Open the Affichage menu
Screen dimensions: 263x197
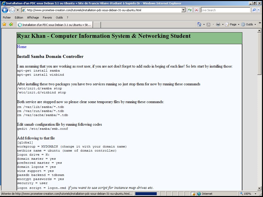pyautogui.click(x=33, y=17)
